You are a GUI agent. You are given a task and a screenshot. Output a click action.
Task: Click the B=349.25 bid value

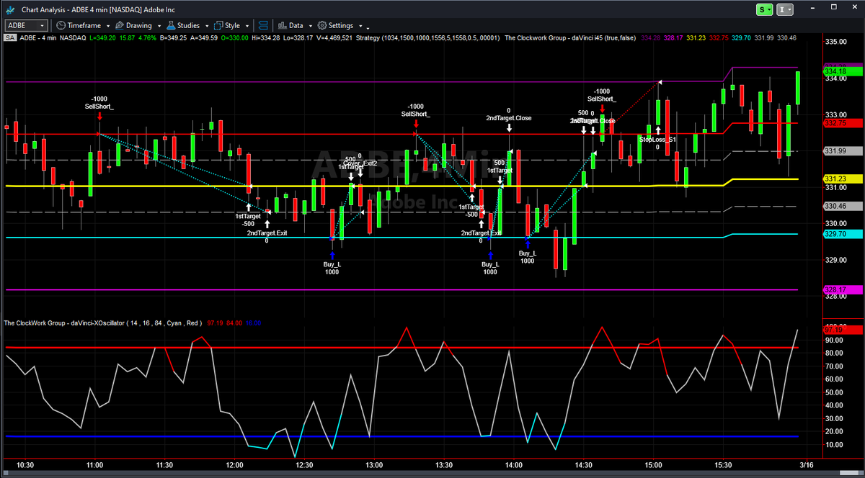click(173, 37)
